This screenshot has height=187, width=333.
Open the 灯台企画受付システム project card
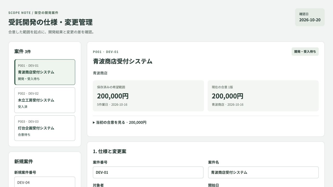[45, 128]
